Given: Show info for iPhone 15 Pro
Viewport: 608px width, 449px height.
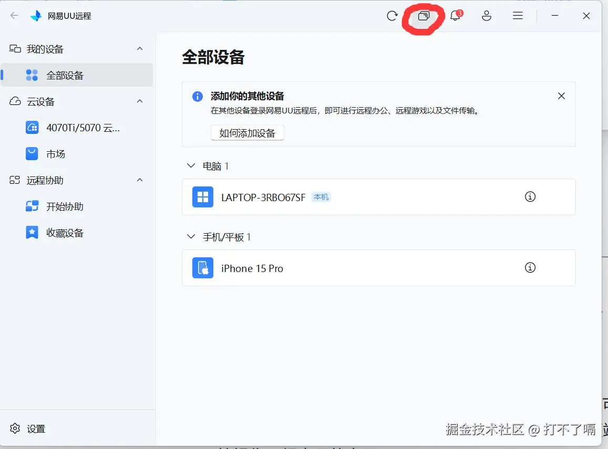Looking at the screenshot, I should [x=530, y=268].
